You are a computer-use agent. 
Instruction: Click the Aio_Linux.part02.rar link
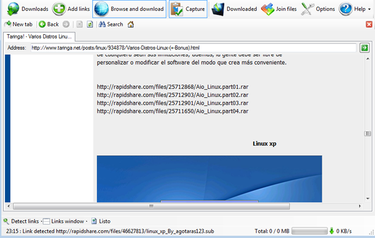tap(172, 95)
